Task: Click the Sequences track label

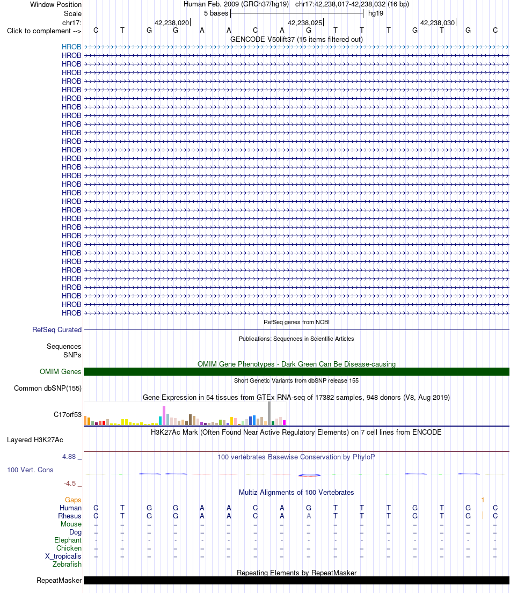Action: pyautogui.click(x=64, y=347)
